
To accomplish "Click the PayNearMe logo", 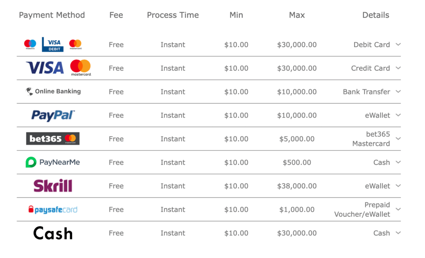I will pyautogui.click(x=53, y=162).
